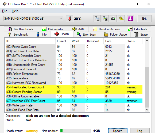This screenshot has height=133, width=155.
Task: Click the Current column header
Action: [63, 41]
